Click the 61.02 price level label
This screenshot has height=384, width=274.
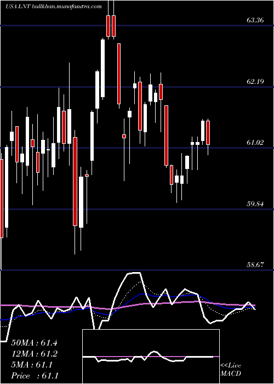click(x=255, y=142)
